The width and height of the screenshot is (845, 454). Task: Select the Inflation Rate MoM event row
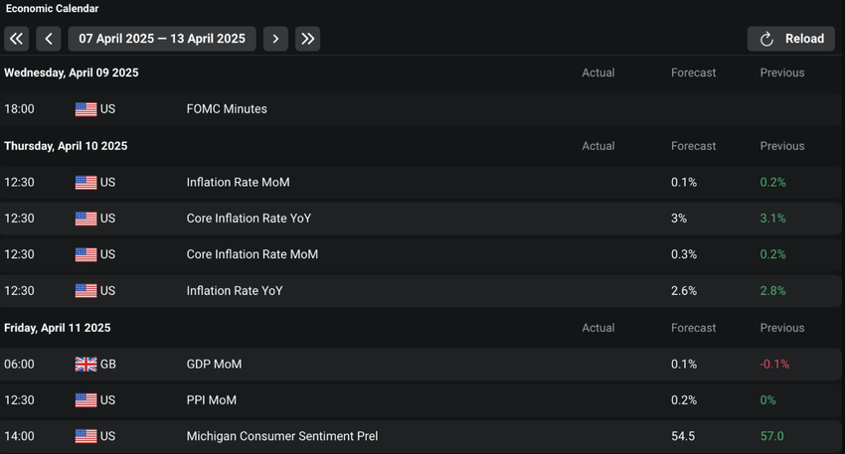tap(238, 183)
